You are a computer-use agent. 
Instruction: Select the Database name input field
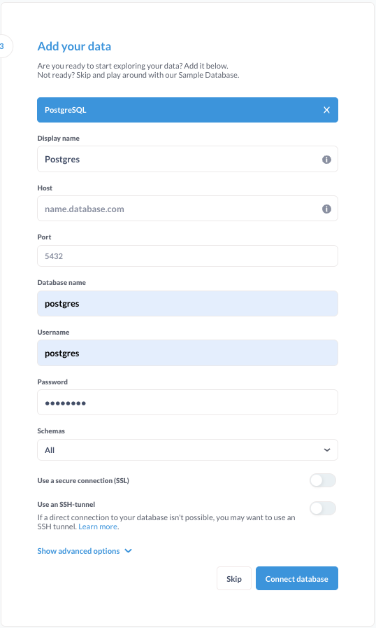coord(187,304)
